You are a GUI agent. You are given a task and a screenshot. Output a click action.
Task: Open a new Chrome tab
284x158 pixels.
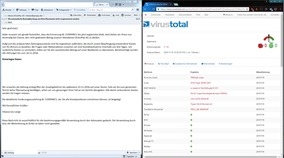click(176, 4)
